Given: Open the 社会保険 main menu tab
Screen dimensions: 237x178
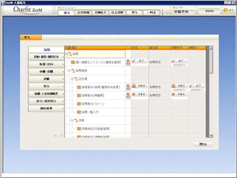Looking at the screenshot, I should 117,12.
